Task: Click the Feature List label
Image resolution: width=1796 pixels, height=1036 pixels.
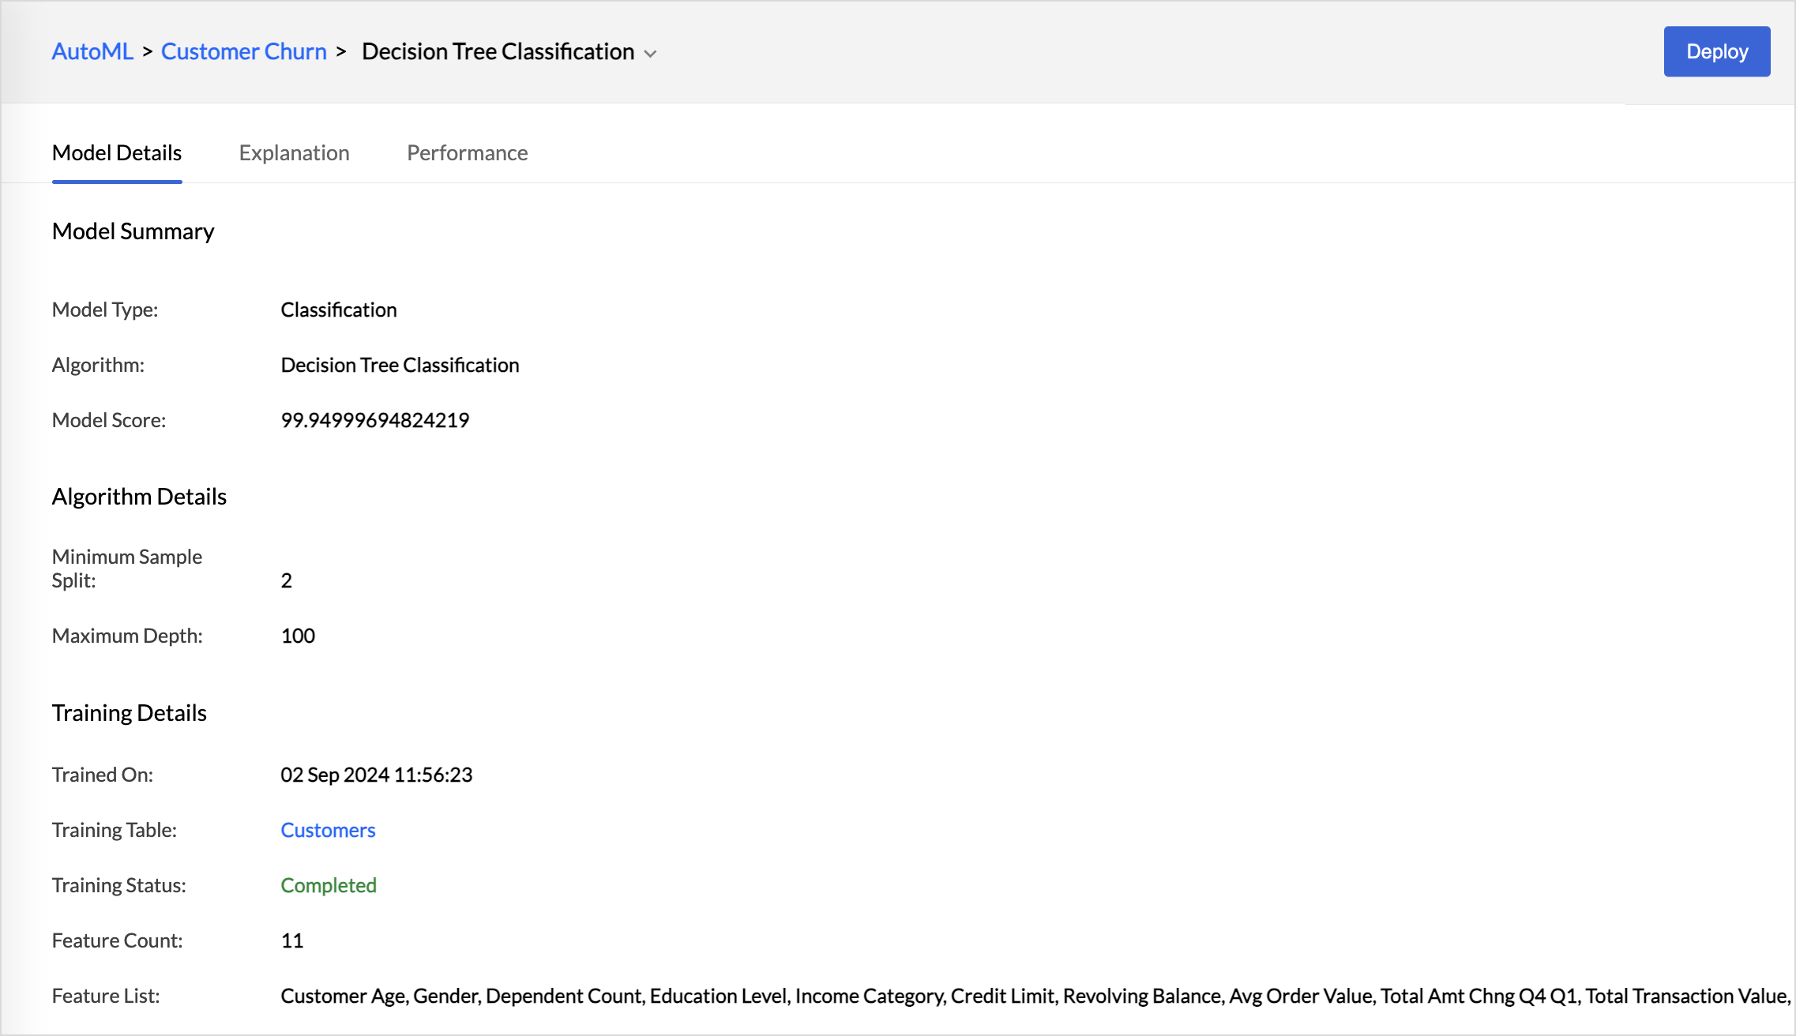Action: pyautogui.click(x=106, y=996)
